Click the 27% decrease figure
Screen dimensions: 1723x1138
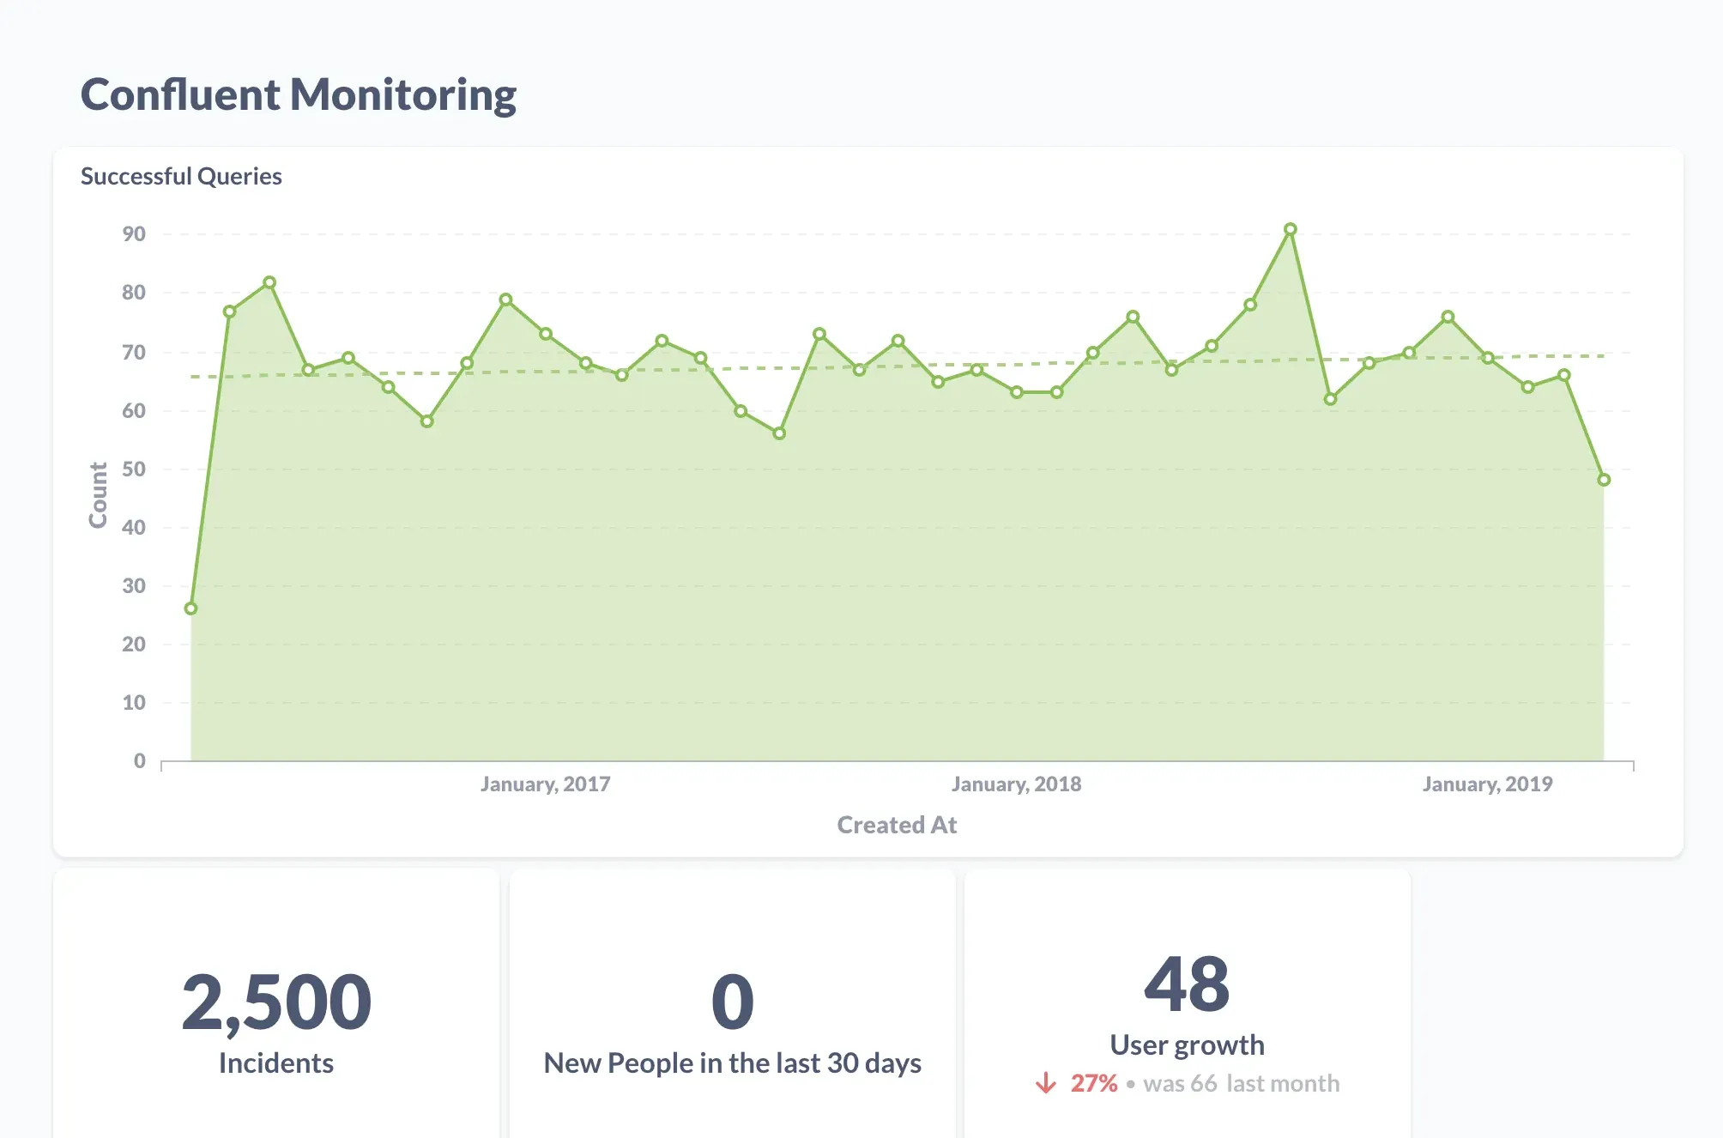tap(1094, 1083)
